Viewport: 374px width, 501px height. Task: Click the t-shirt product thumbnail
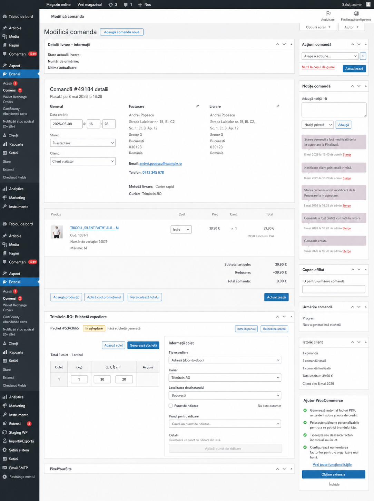click(x=57, y=232)
